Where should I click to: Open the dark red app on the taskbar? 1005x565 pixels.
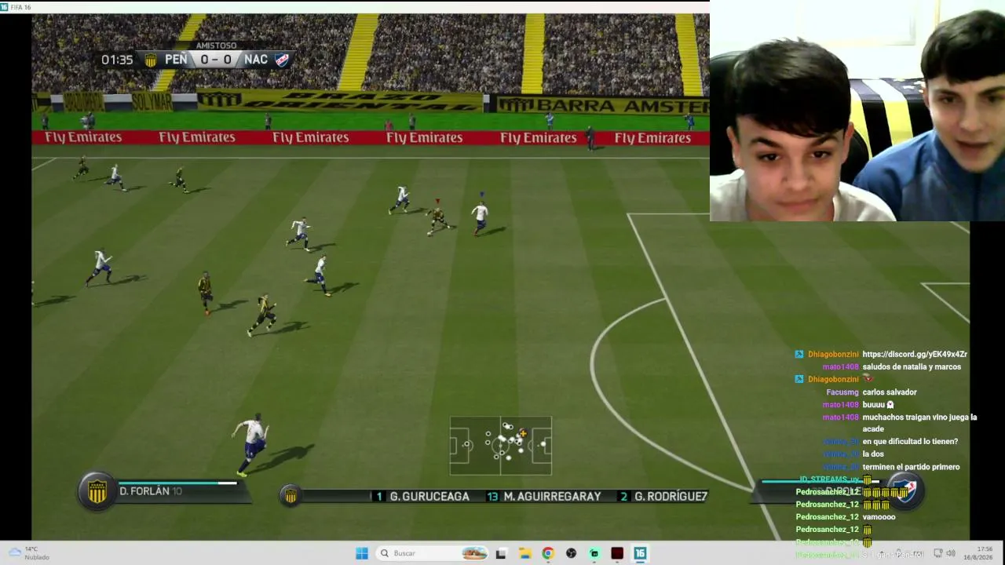tap(617, 553)
